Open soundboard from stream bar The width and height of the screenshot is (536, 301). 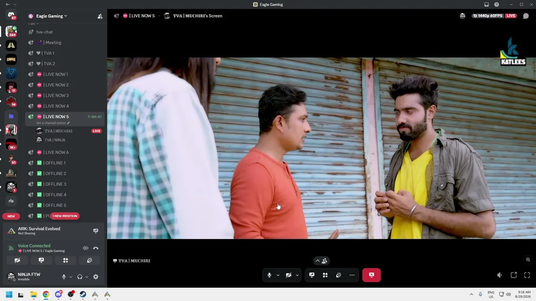(x=338, y=275)
